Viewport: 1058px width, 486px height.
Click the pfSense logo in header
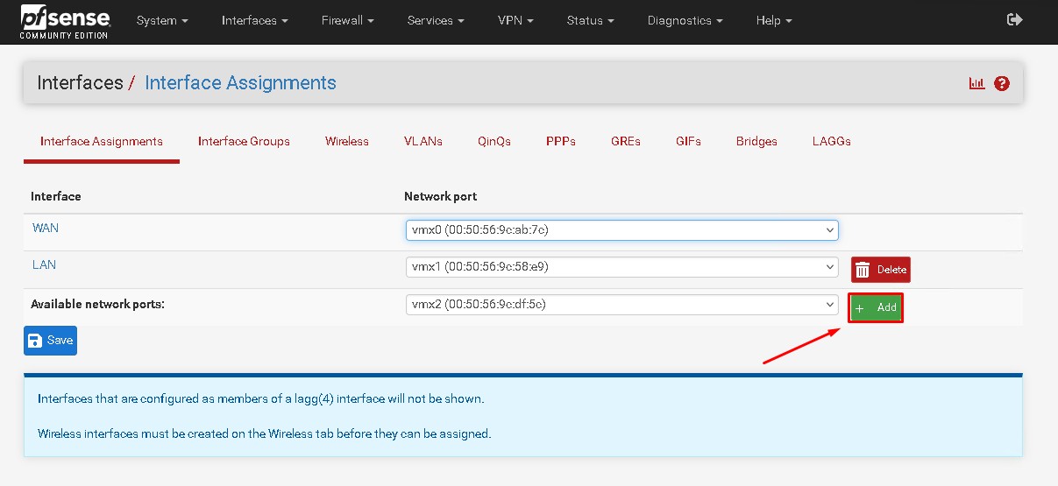click(x=64, y=21)
